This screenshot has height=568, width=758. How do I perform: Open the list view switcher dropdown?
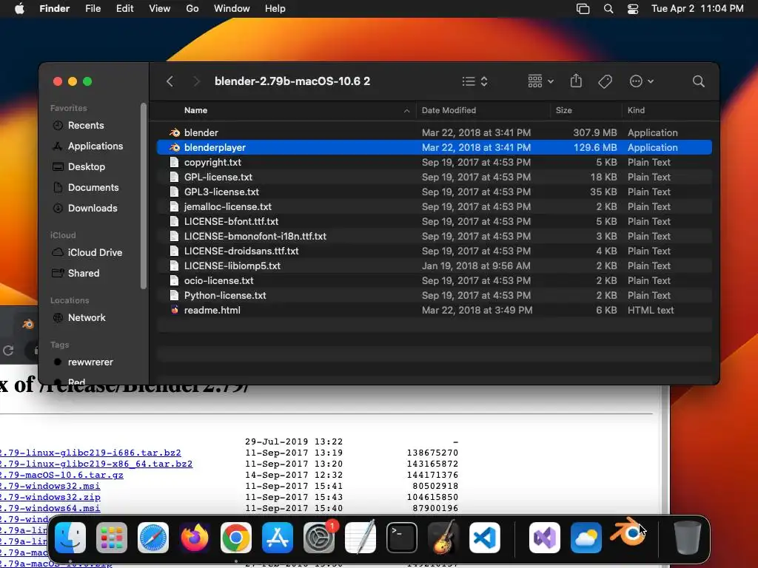click(474, 81)
